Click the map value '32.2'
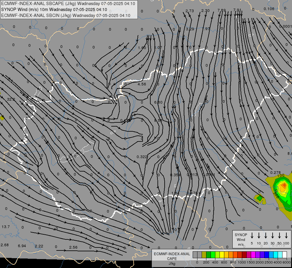Viewport: 292px width, 268px height. 11,99
